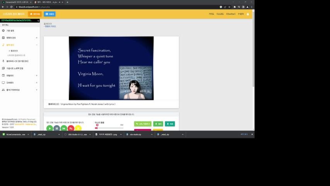Image resolution: width=330 pixels, height=186 pixels.
Task: Open Chrome profile avatar icon
Action: [247, 7]
